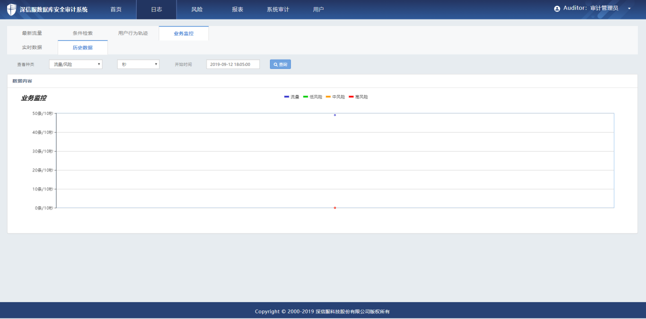Open the 秒 time unit dropdown
This screenshot has height=319, width=646.
tap(138, 64)
